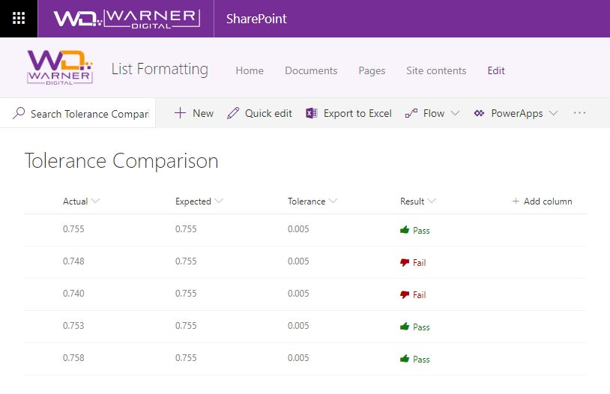Click the plus icon of Add column
This screenshot has width=610, height=394.
(516, 201)
